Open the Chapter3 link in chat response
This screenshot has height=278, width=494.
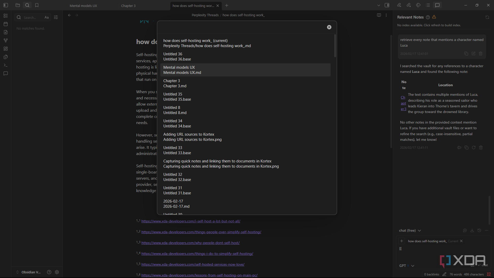pos(403,103)
